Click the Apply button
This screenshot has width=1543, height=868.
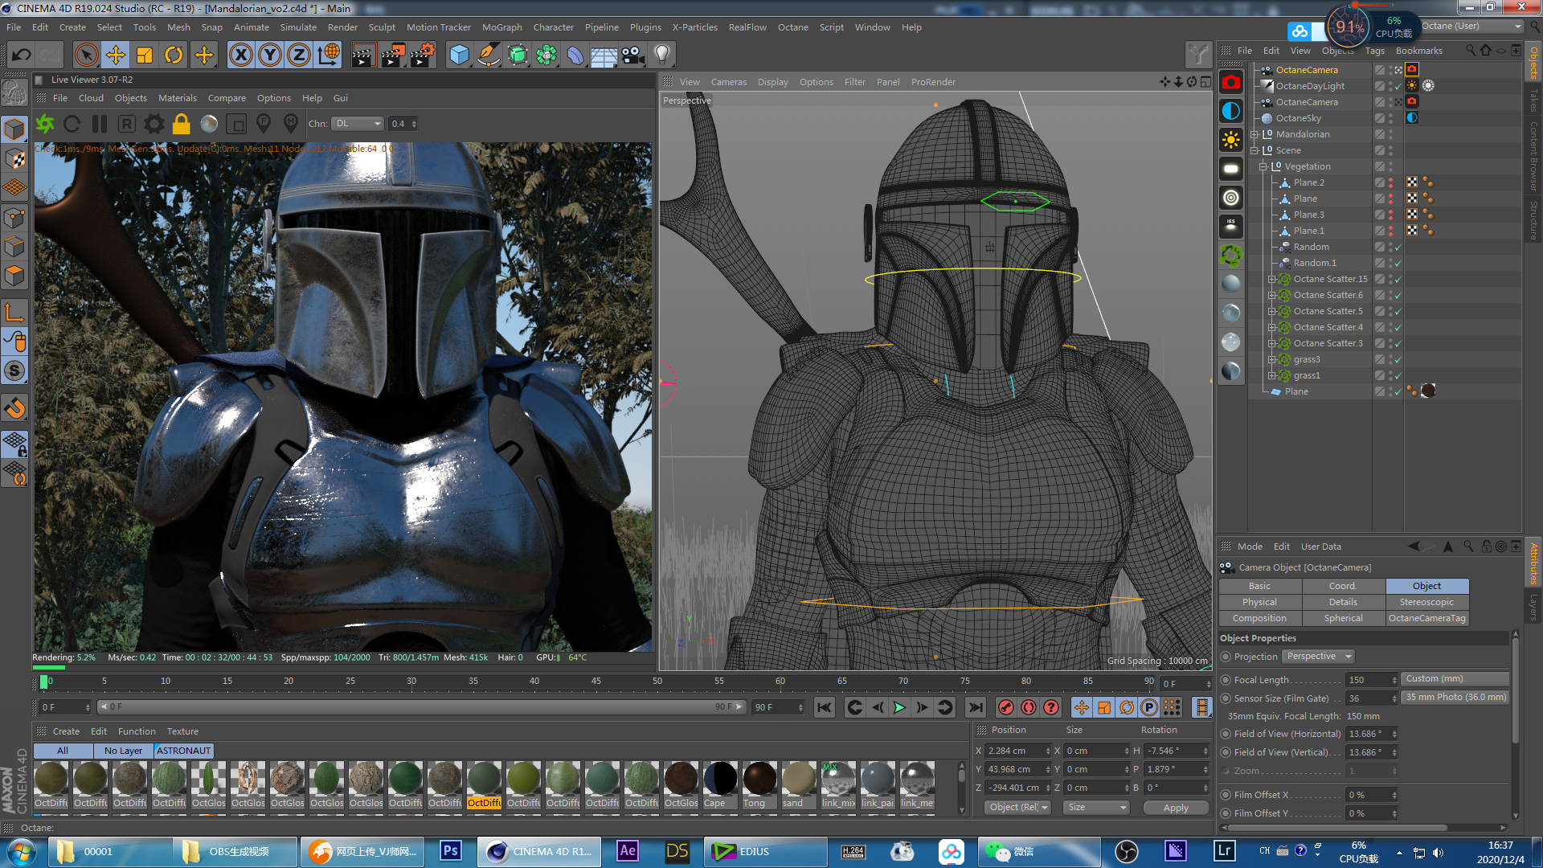(x=1175, y=808)
